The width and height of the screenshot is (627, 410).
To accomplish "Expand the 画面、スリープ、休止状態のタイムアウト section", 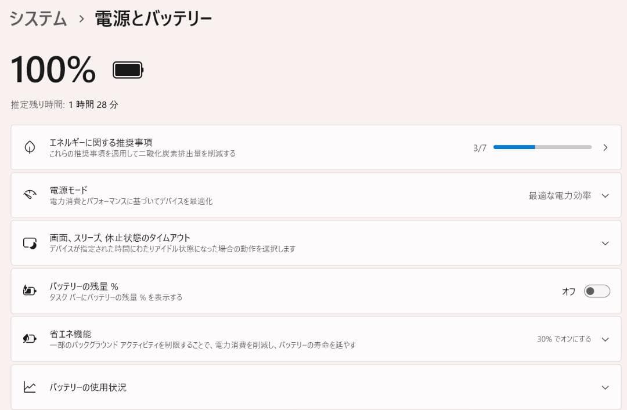I will click(x=604, y=243).
